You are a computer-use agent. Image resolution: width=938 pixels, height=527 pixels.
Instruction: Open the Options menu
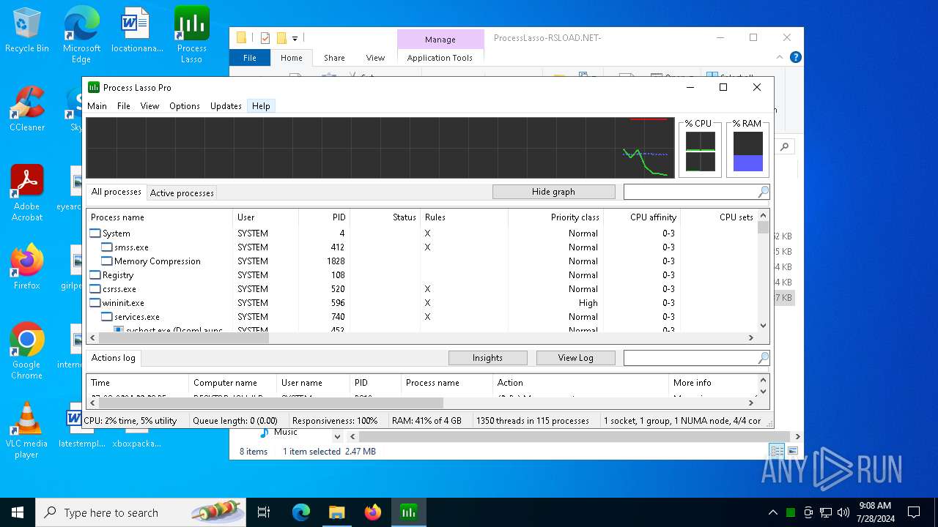tap(185, 106)
